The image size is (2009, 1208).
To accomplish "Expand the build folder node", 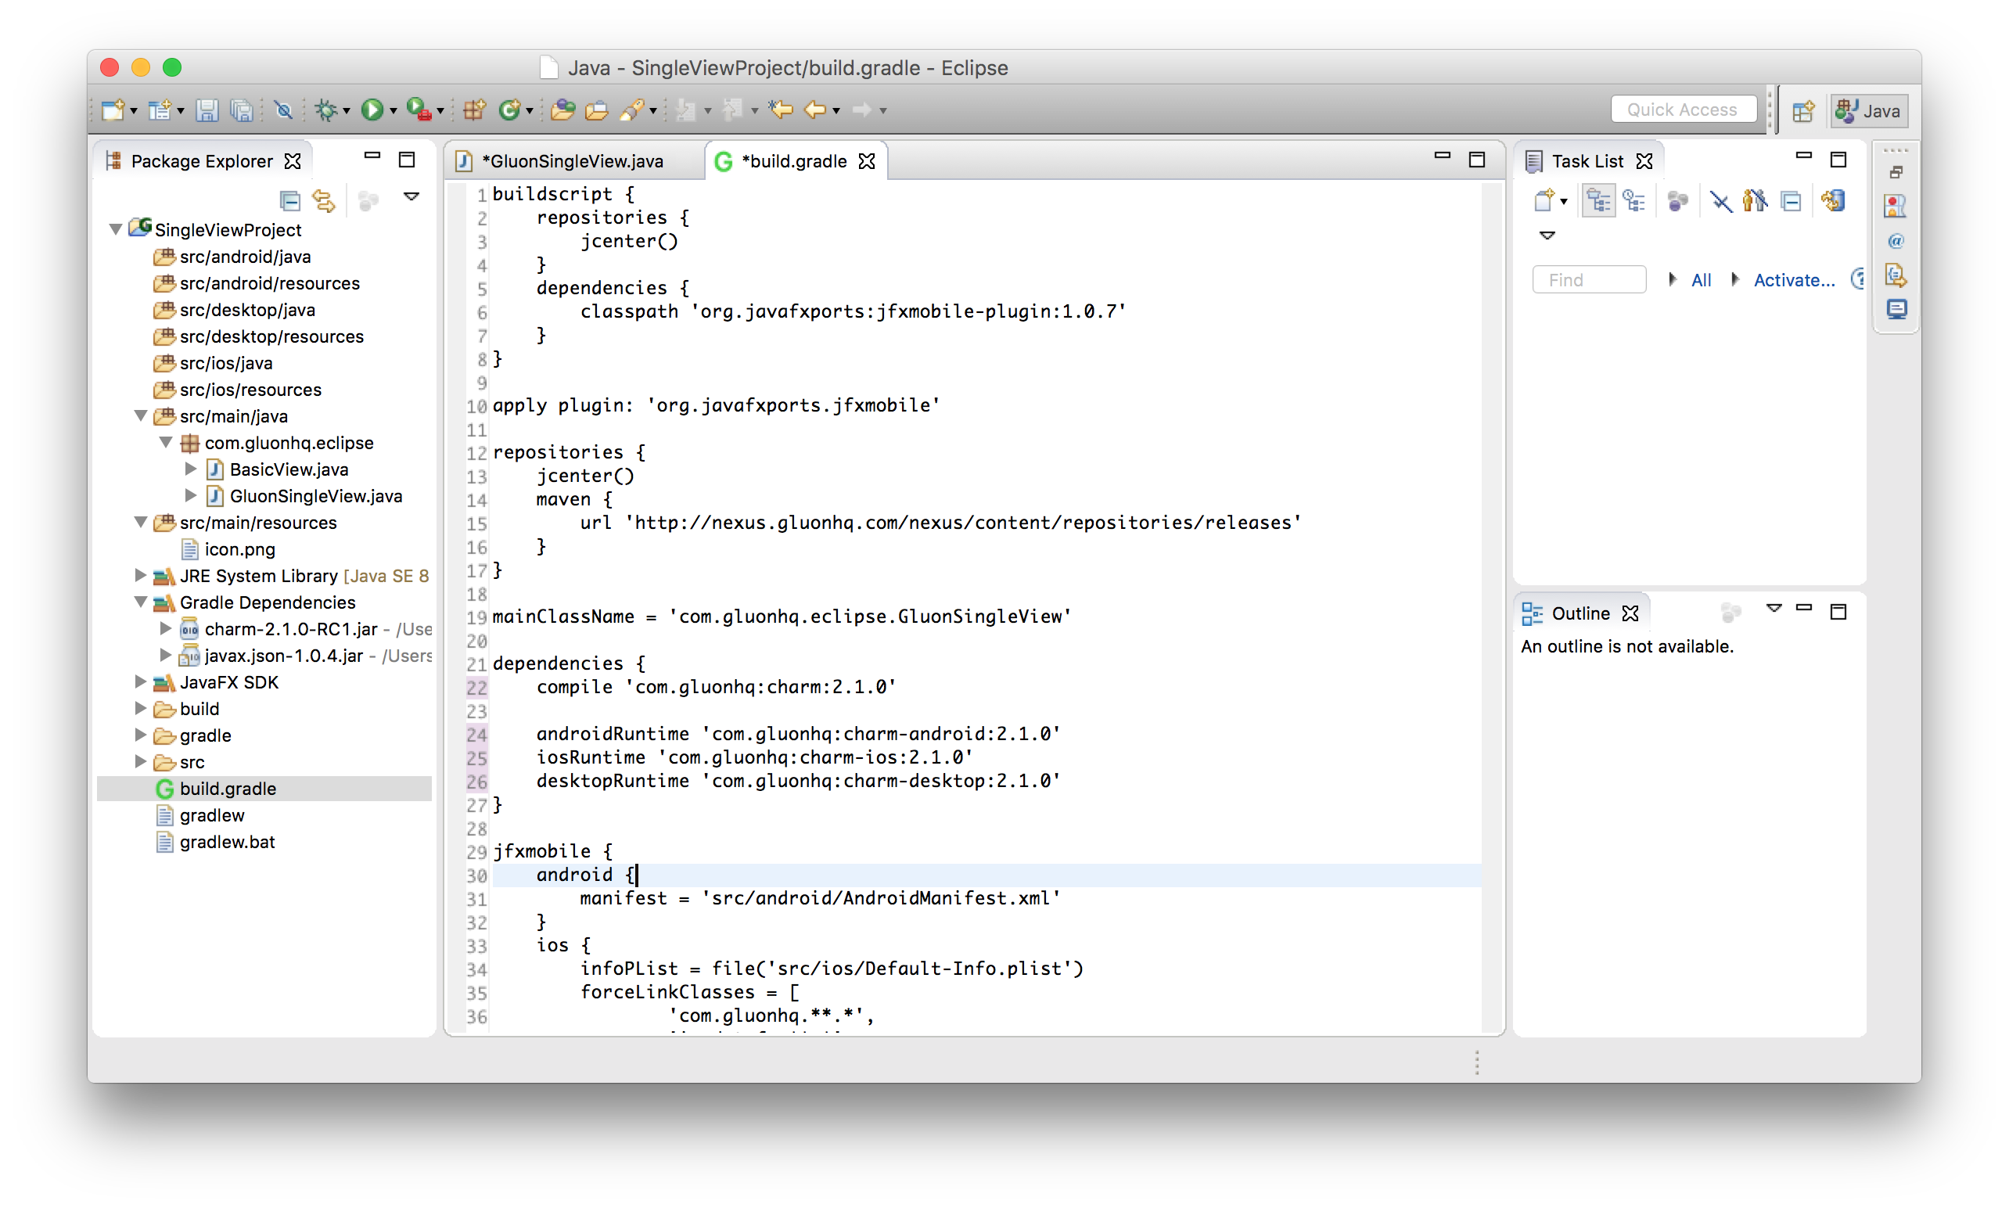I will coord(140,708).
